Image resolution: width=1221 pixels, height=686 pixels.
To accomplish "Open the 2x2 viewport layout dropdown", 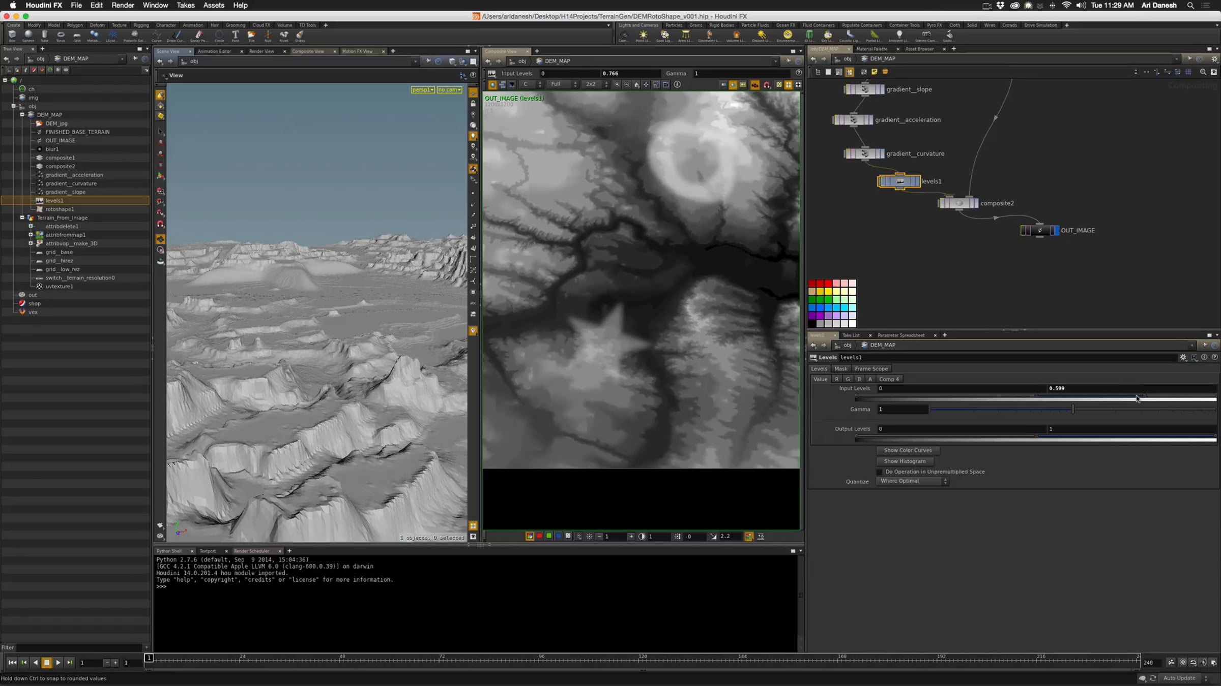I will pos(596,84).
